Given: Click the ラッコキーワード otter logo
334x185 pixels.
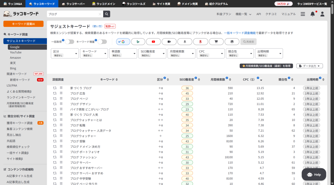Looking at the screenshot, I should (21, 14).
